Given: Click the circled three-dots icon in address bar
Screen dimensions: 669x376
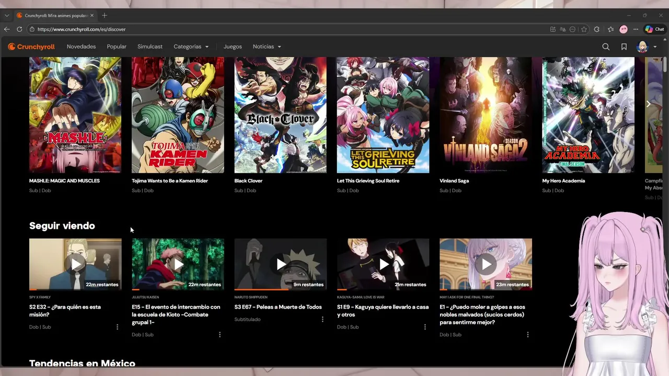Looking at the screenshot, I should pyautogui.click(x=573, y=29).
